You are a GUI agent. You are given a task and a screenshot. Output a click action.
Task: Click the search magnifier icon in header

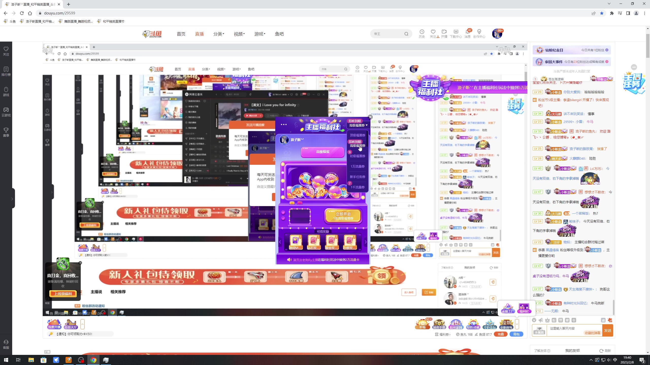pos(406,34)
